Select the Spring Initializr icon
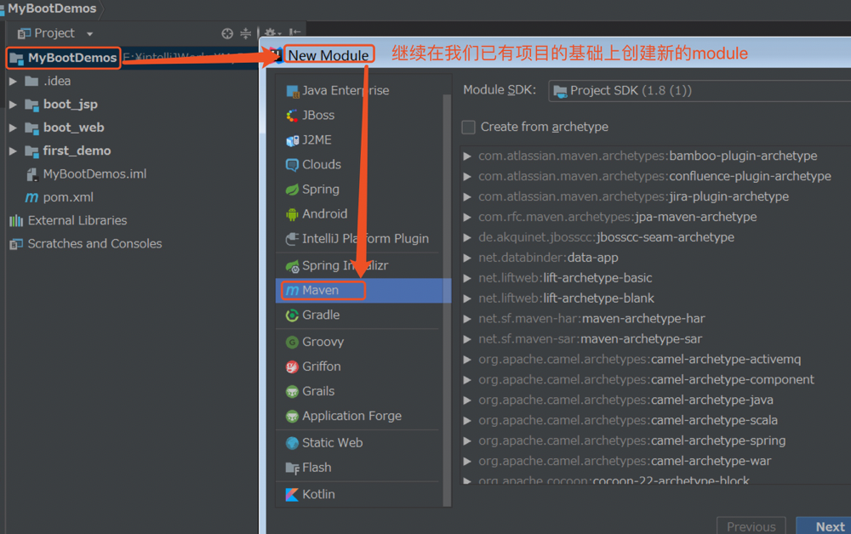The width and height of the screenshot is (851, 534). 292,265
